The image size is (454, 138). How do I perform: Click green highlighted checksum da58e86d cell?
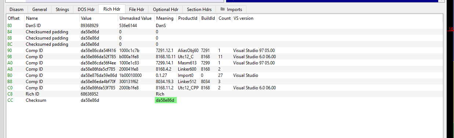[166, 100]
